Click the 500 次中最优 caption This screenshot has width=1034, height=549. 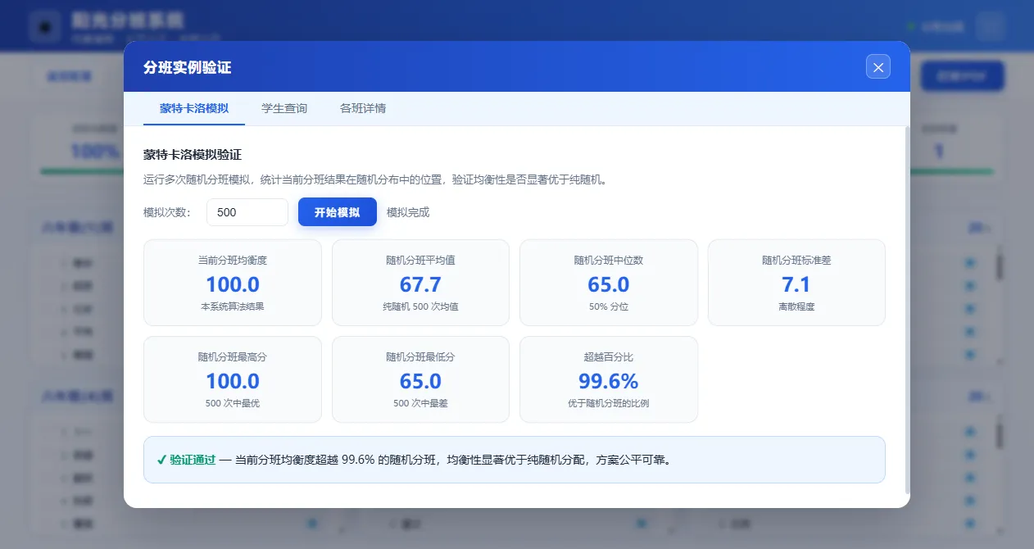[233, 404]
